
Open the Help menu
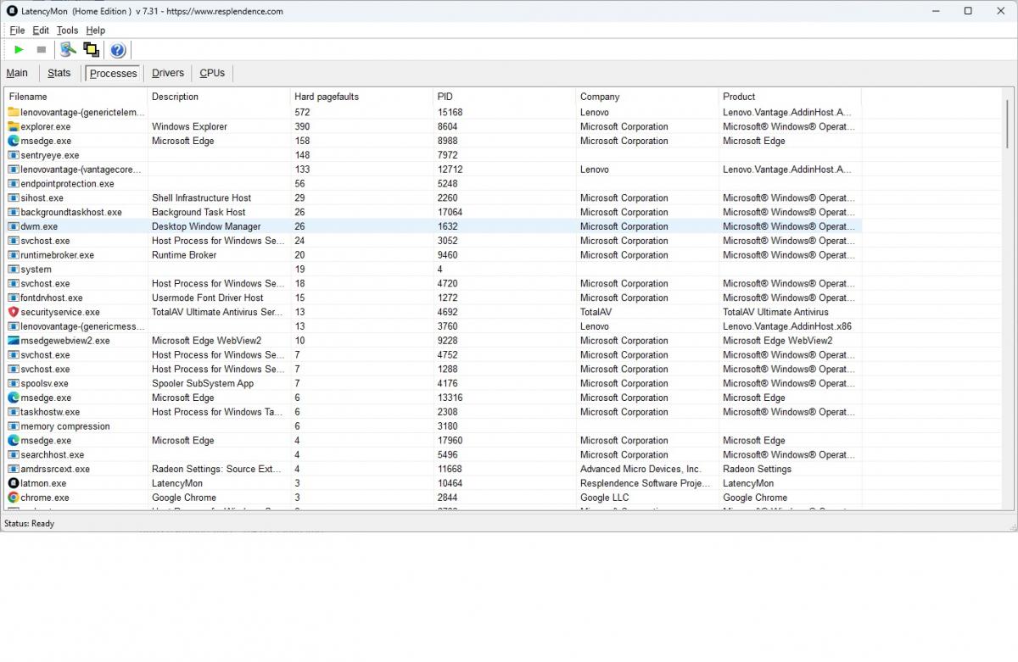(x=95, y=31)
